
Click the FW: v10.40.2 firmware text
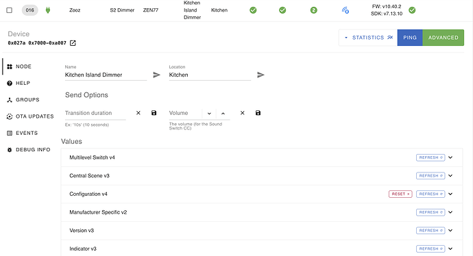pos(387,6)
